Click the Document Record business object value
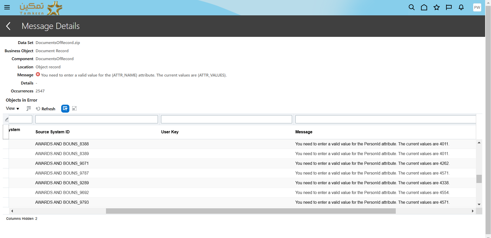The height and width of the screenshot is (238, 491). pos(52,51)
